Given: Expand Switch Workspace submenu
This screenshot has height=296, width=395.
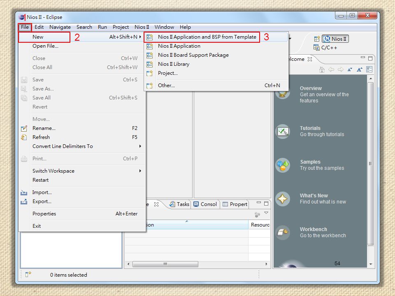Looking at the screenshot, I should 82,171.
